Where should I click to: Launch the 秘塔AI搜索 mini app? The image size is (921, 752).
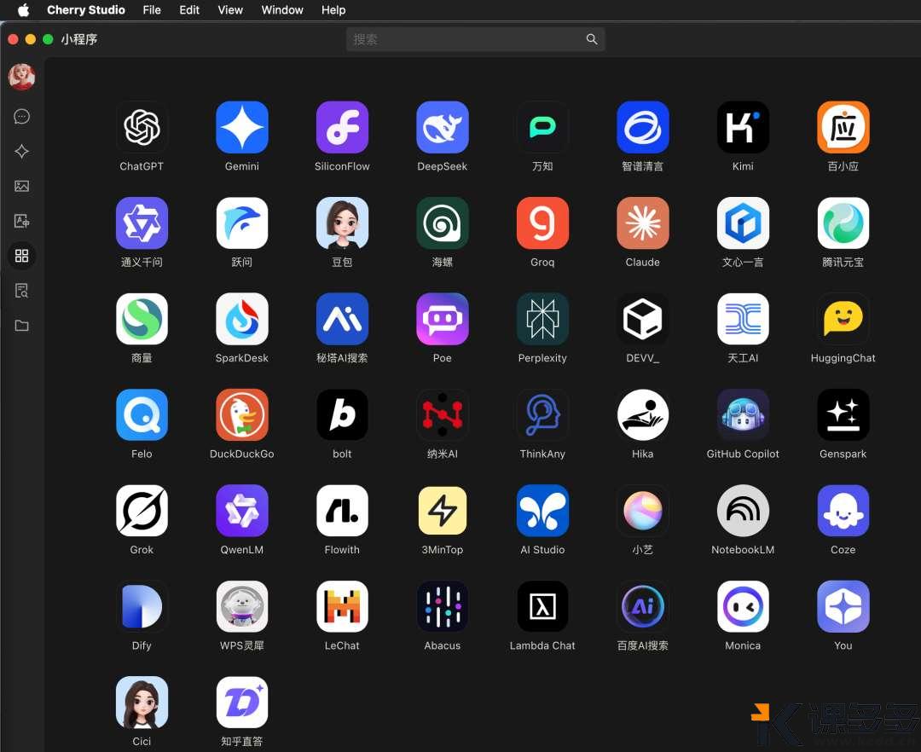coord(343,319)
